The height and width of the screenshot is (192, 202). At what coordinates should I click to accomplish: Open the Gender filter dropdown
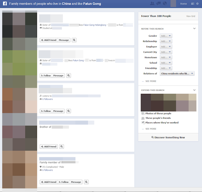(166, 36)
